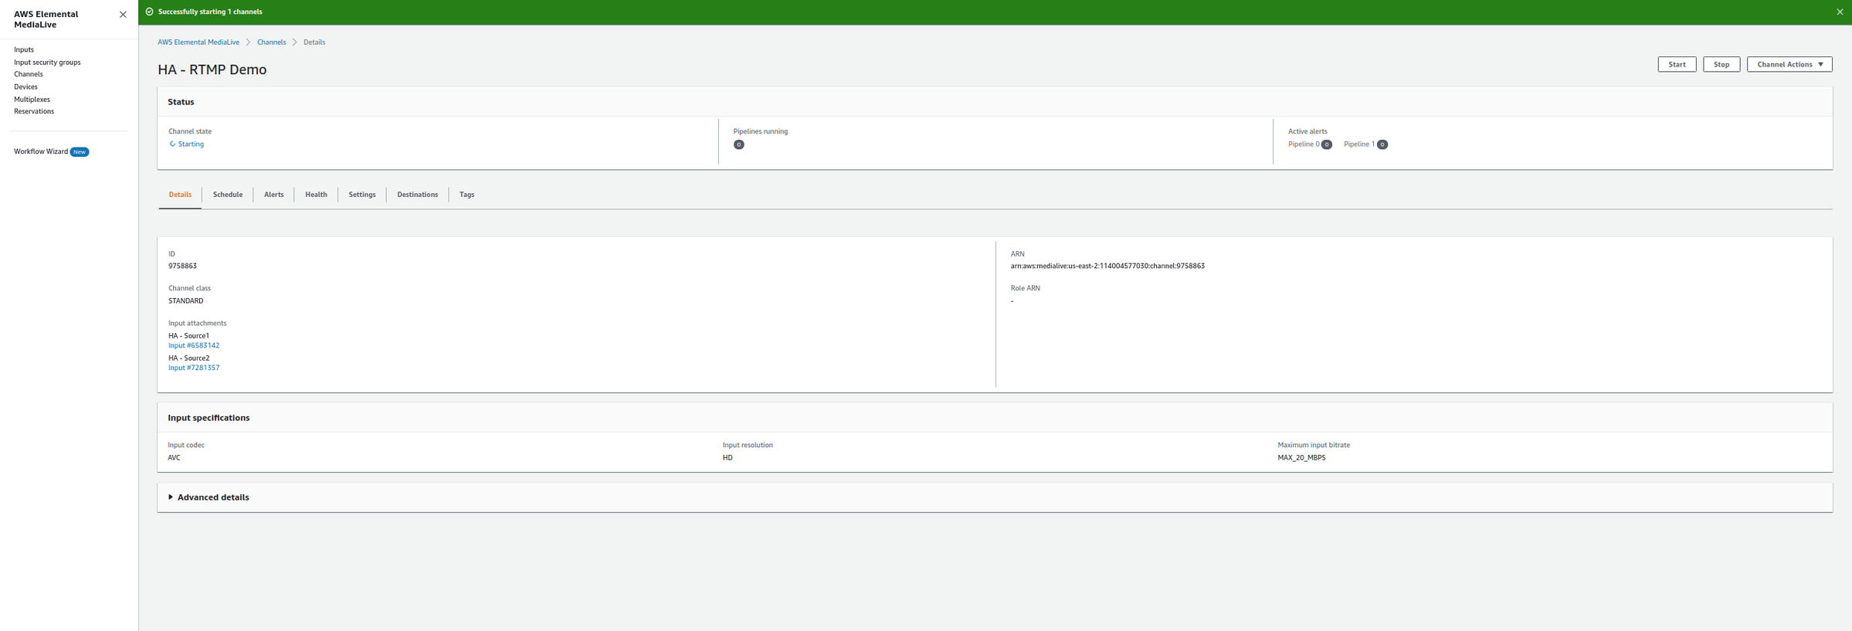Click the Stop button
This screenshot has width=1852, height=631.
pos(1721,64)
